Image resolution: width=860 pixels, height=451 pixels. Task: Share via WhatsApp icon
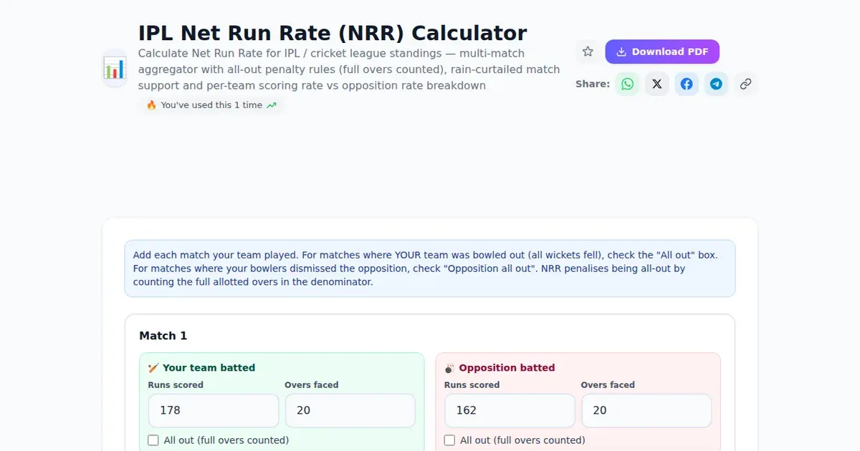coord(628,84)
